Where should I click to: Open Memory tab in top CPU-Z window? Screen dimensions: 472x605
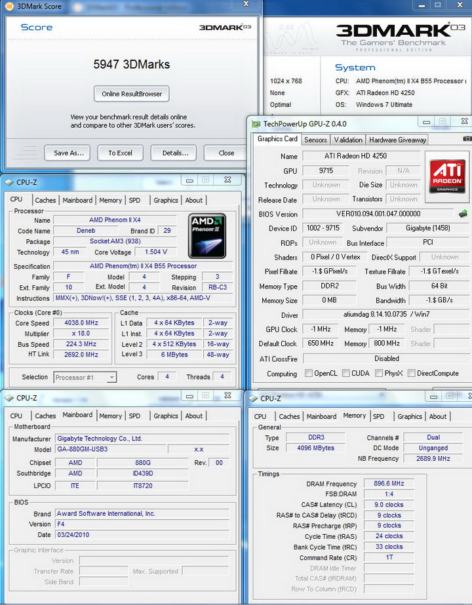[110, 201]
